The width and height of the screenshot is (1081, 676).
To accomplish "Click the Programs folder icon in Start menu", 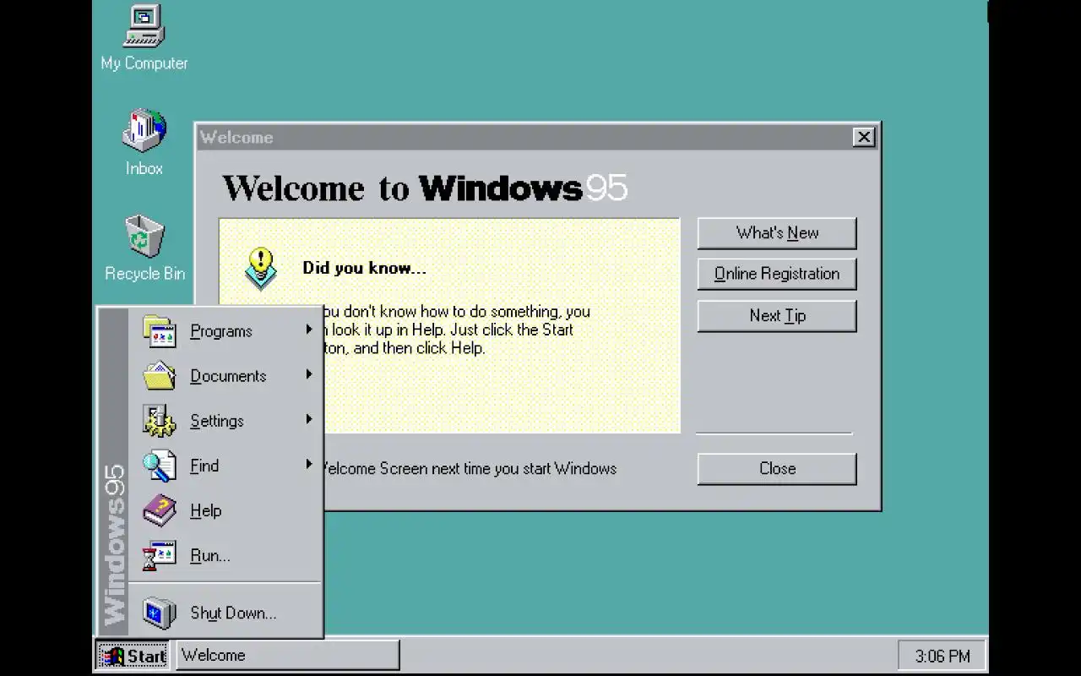I will (x=160, y=330).
